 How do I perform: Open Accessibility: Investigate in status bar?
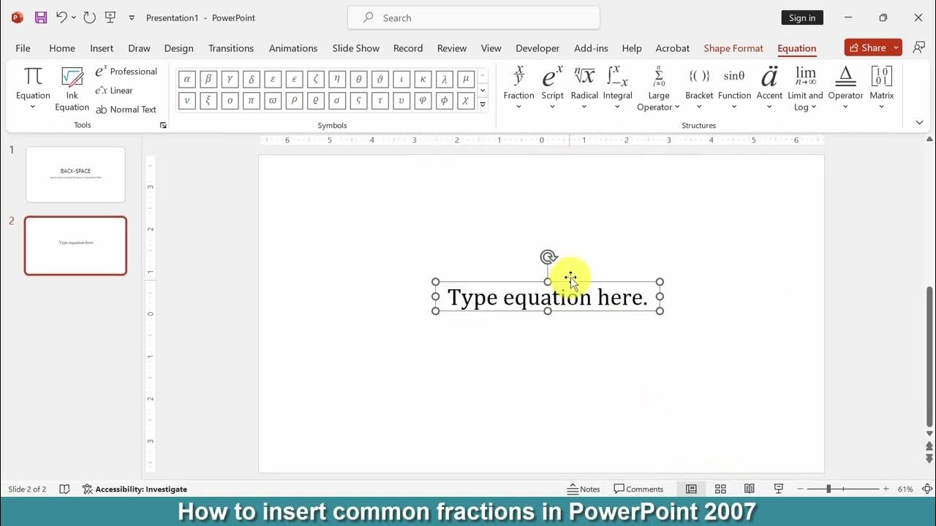point(135,489)
